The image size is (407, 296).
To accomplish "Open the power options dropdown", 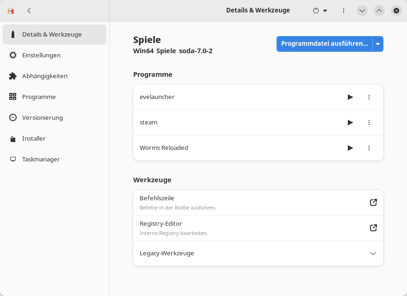I will [320, 11].
